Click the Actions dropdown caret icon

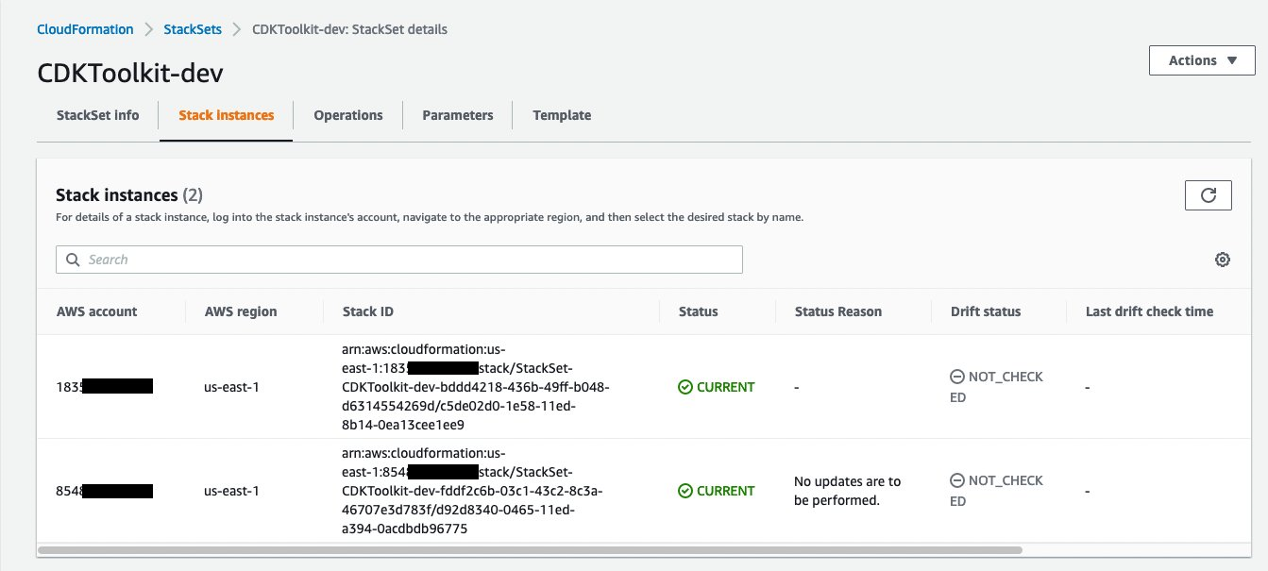point(1232,59)
